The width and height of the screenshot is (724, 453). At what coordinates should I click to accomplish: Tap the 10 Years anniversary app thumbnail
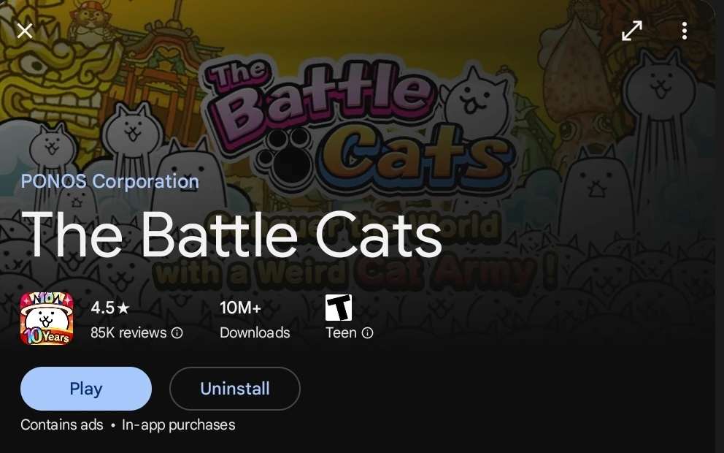point(47,319)
